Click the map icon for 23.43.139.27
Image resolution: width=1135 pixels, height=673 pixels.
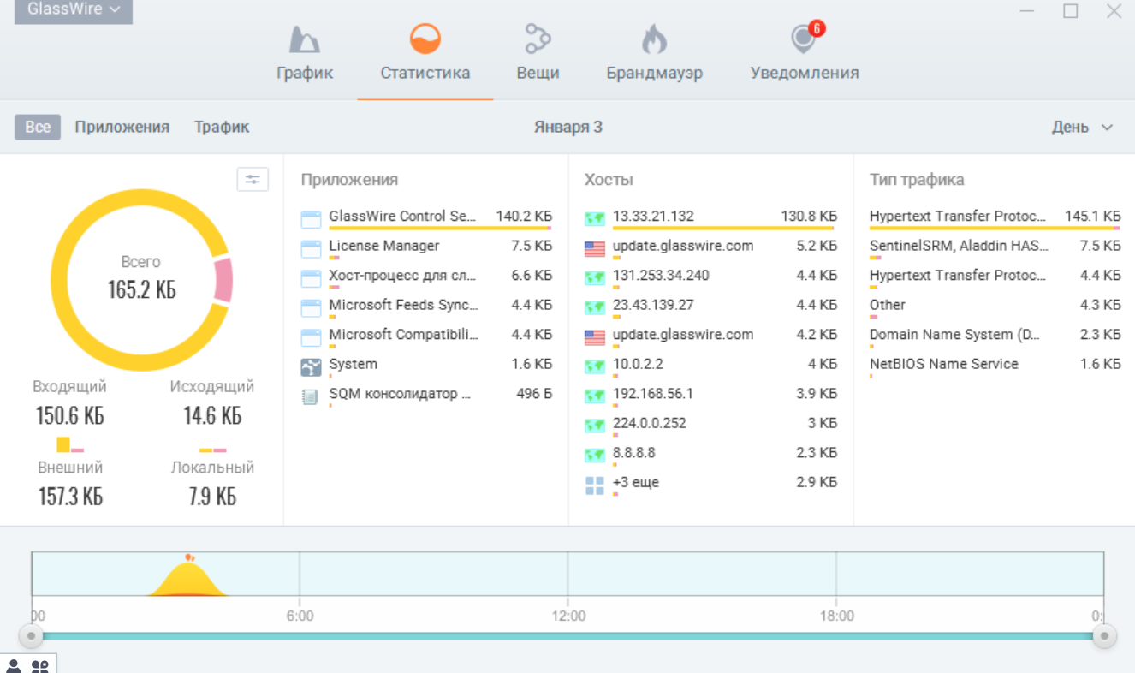595,307
